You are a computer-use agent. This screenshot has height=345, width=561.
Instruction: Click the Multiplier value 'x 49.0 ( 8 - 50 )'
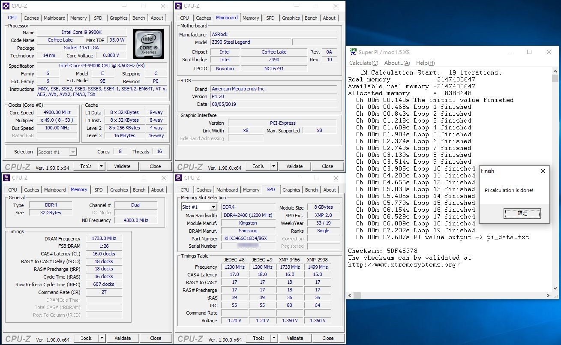click(58, 120)
